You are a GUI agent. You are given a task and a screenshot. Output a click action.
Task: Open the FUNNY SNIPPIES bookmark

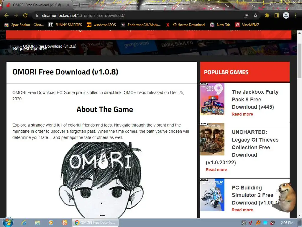(65, 25)
